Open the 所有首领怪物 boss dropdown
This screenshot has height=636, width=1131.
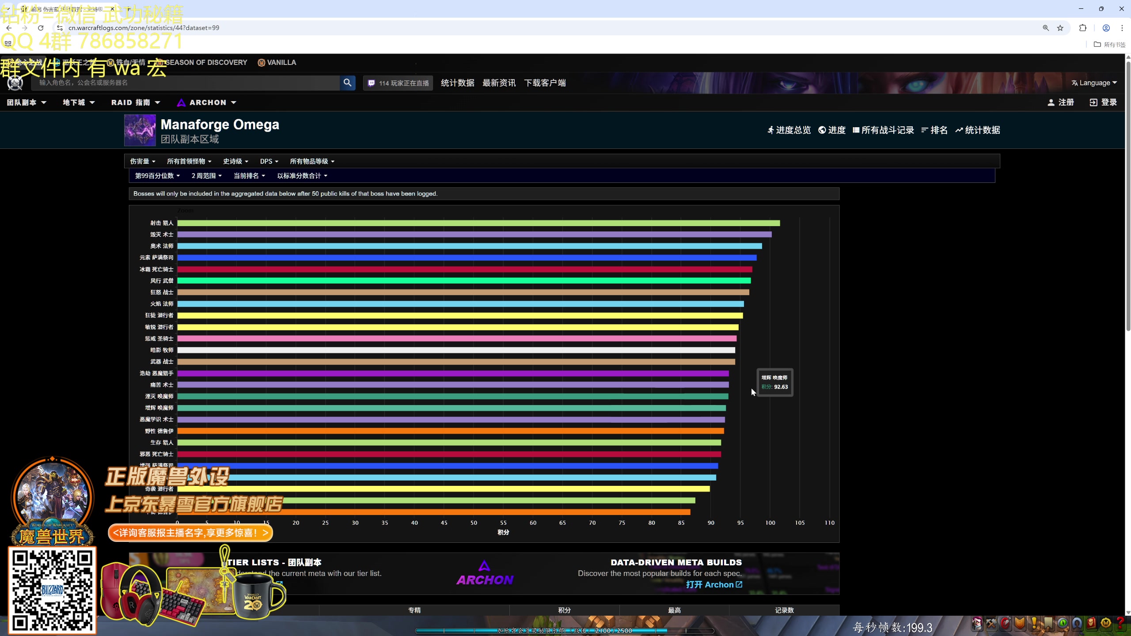(189, 161)
